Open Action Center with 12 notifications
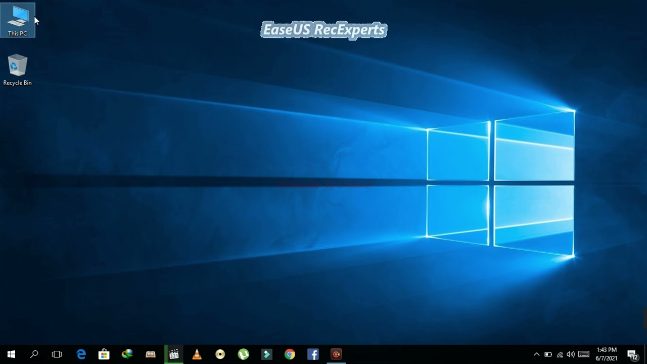Screen dimensions: 647x364 point(632,354)
